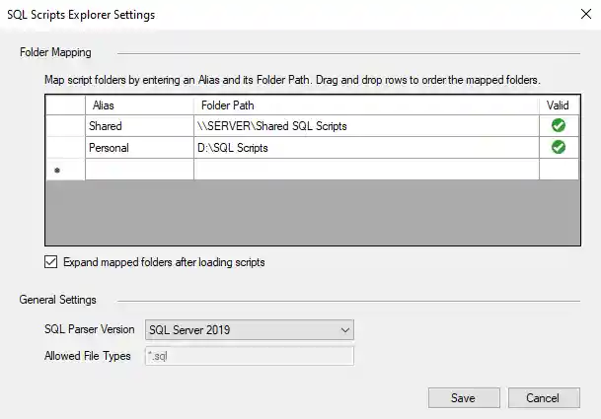Screen dimensions: 601x419
Task: Select the Personal alias cell
Action: pos(139,148)
